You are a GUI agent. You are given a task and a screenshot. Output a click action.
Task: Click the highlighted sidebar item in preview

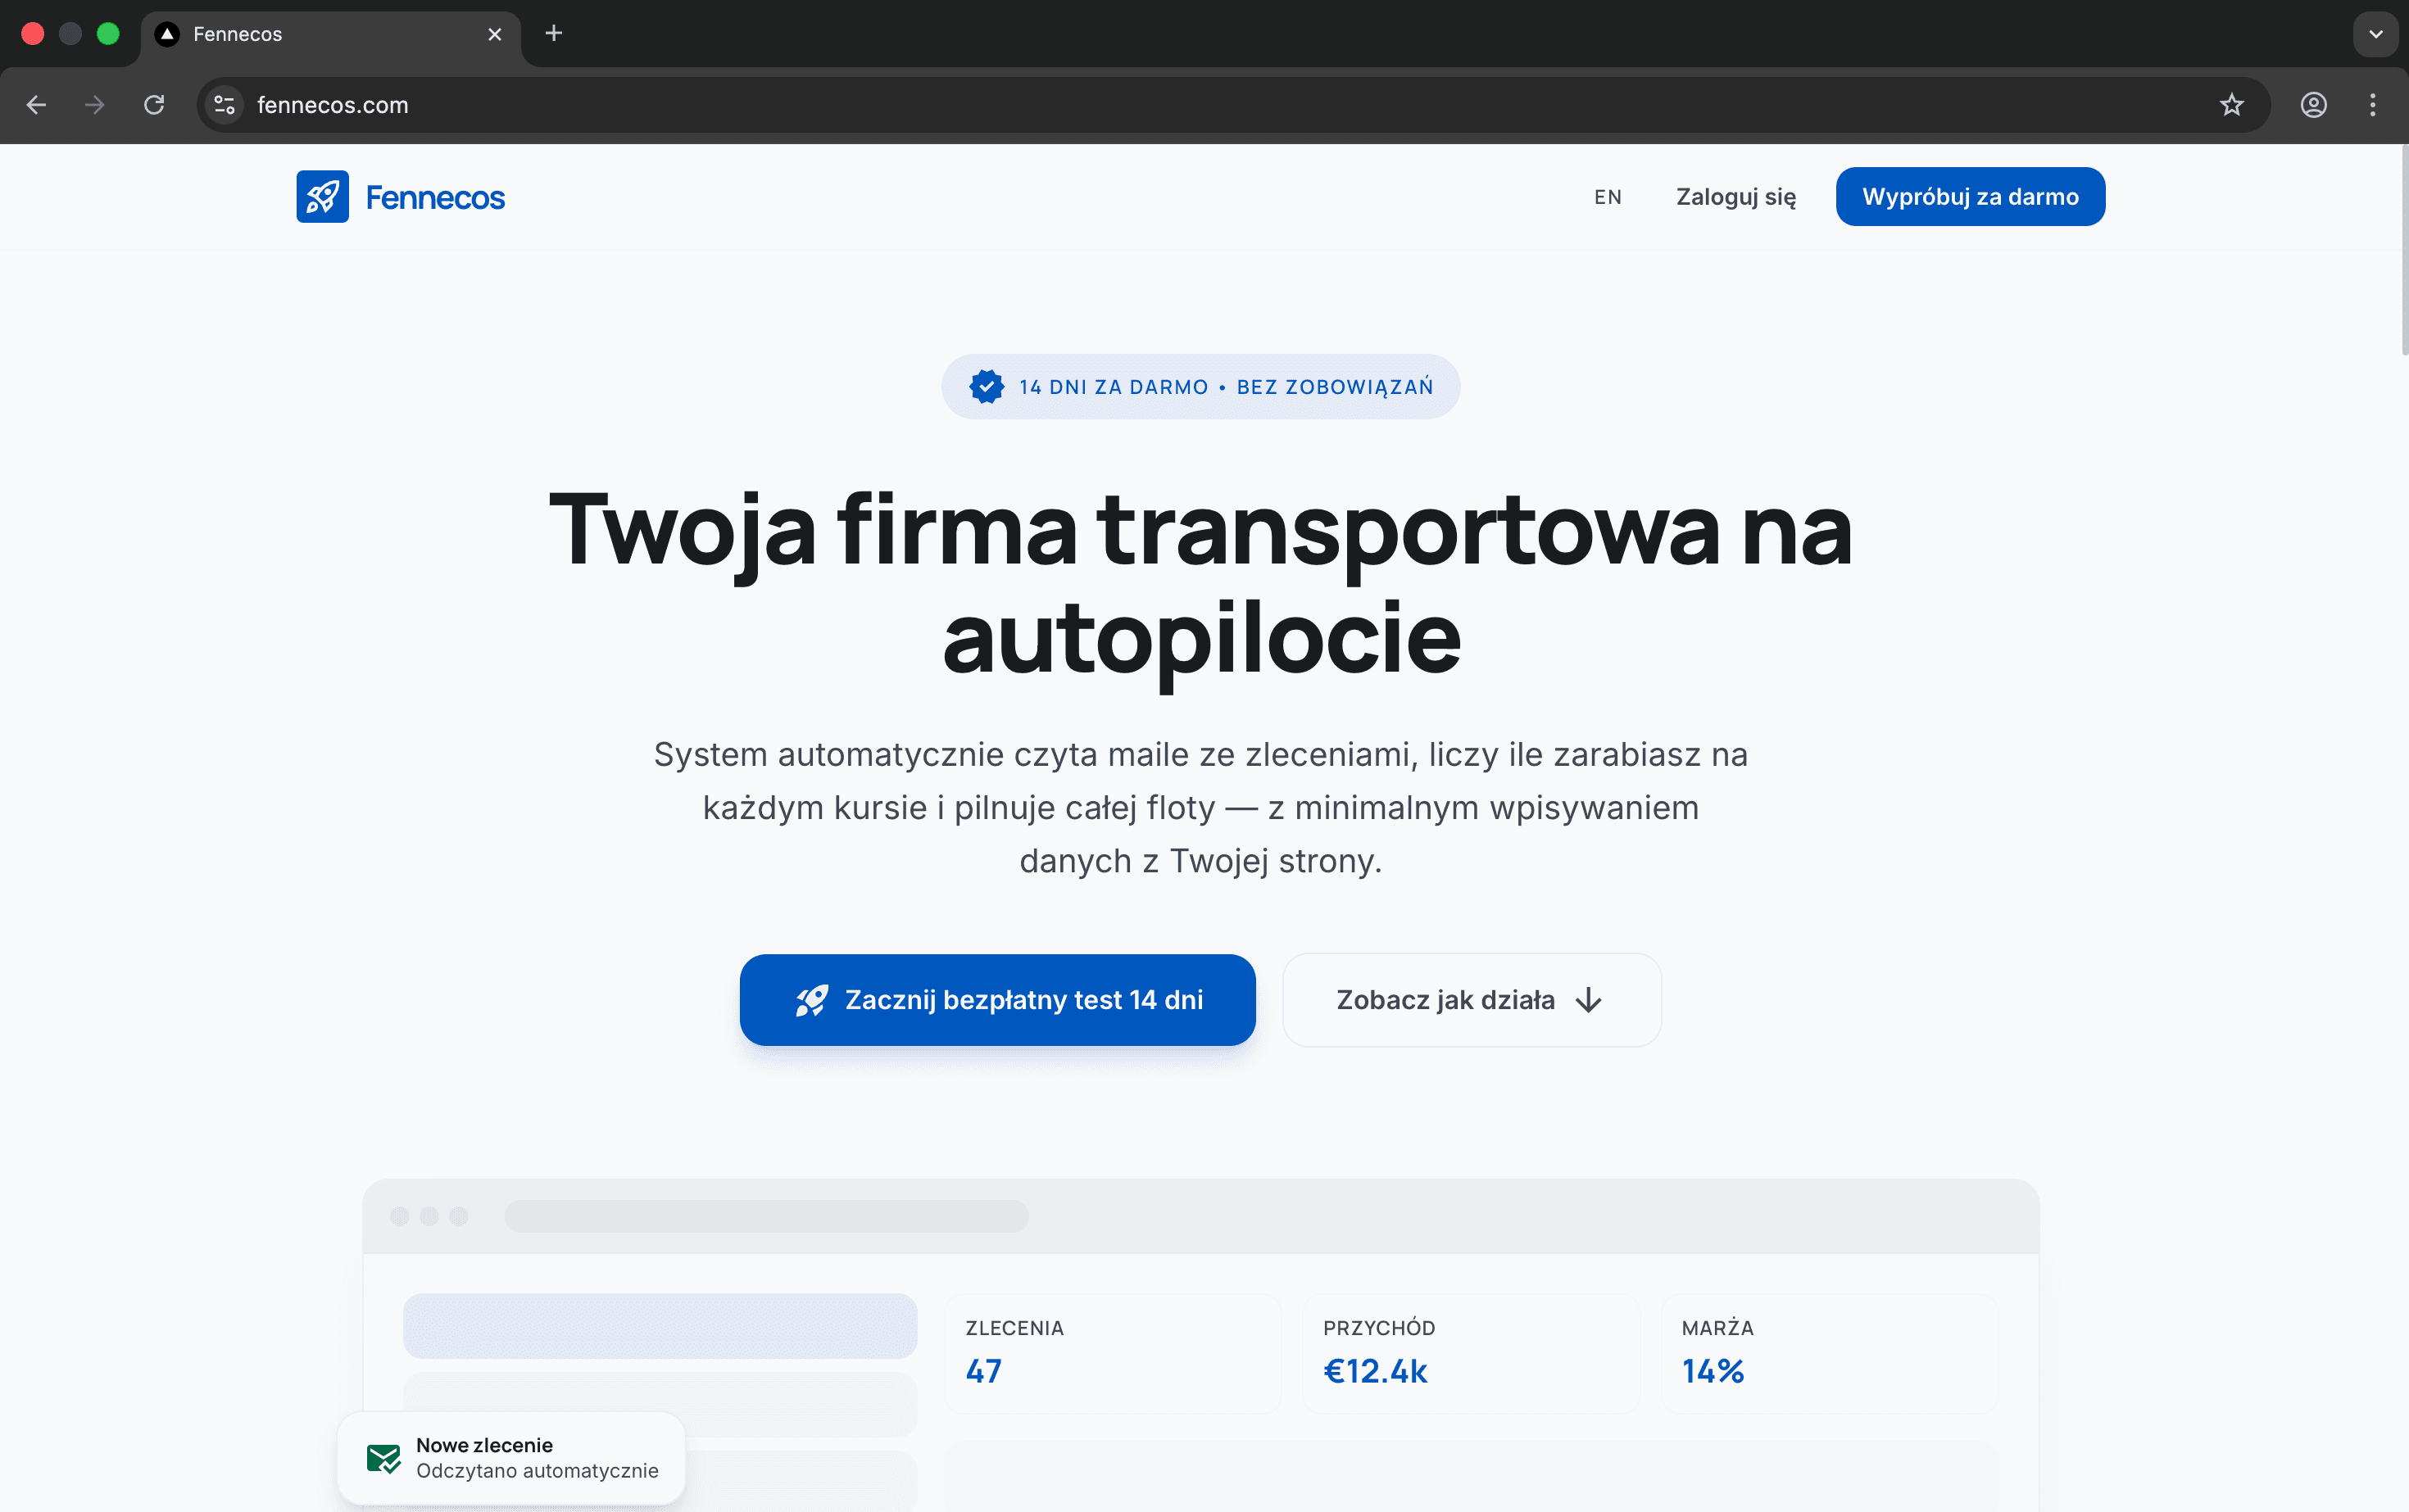[x=660, y=1326]
